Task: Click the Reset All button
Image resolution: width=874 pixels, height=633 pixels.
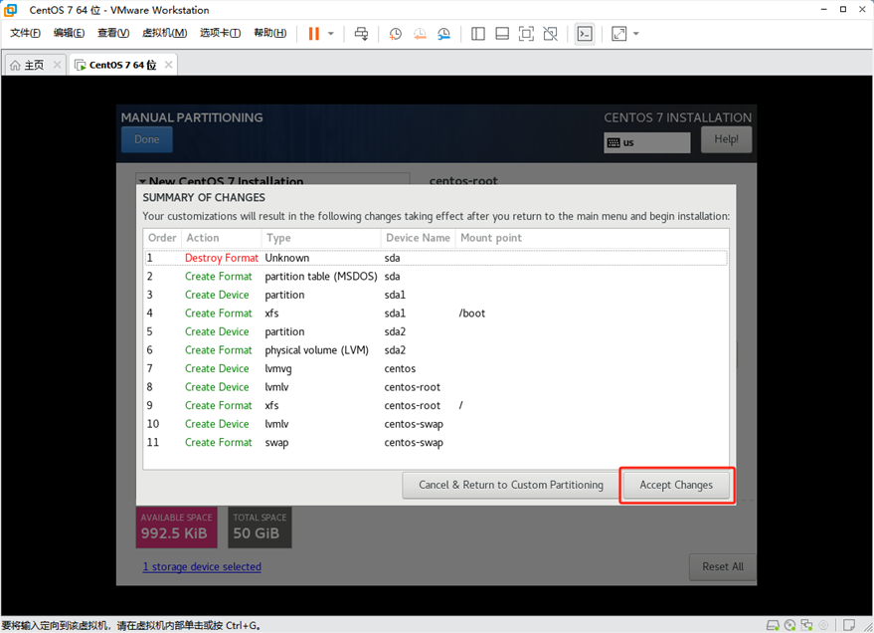Action: [723, 566]
